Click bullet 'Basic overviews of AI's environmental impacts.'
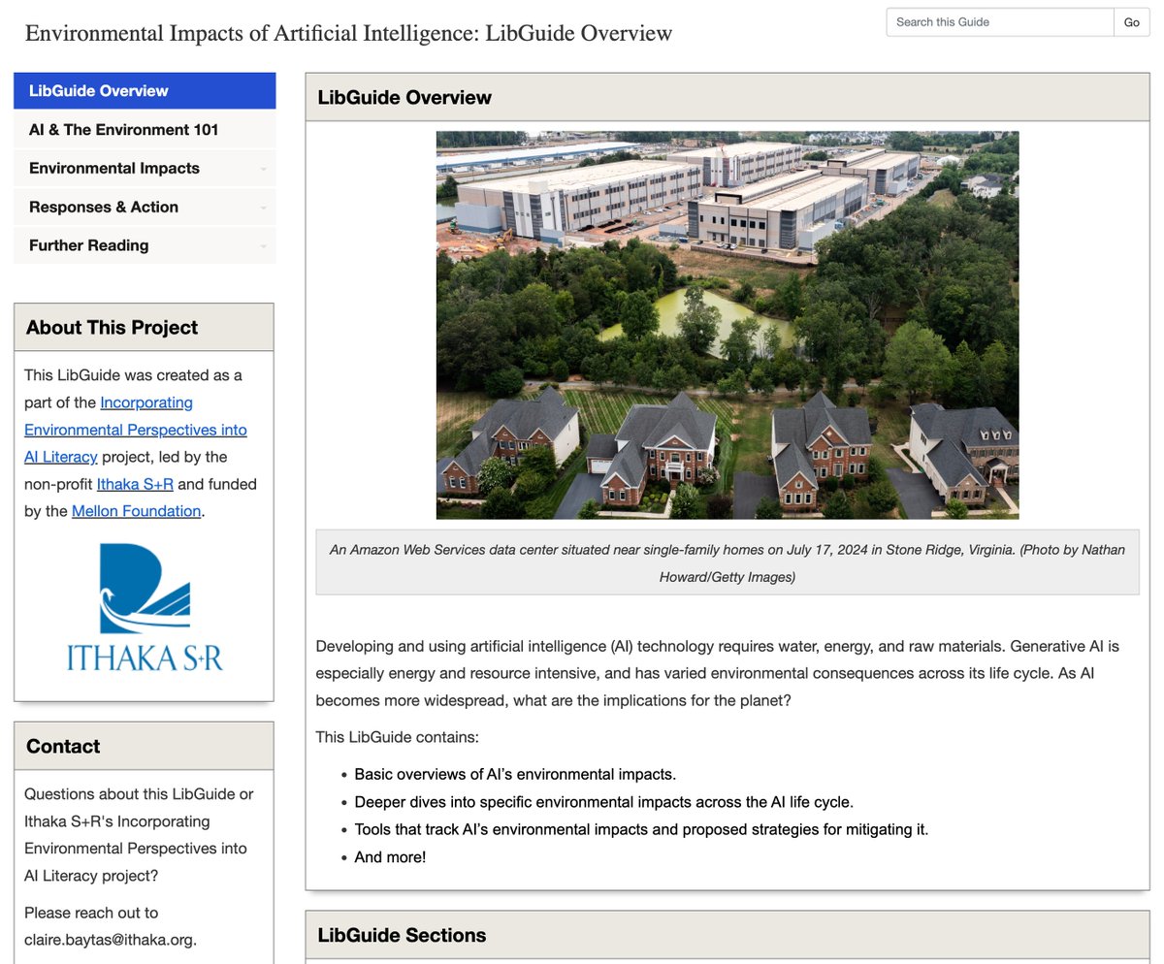The width and height of the screenshot is (1164, 964). (515, 774)
